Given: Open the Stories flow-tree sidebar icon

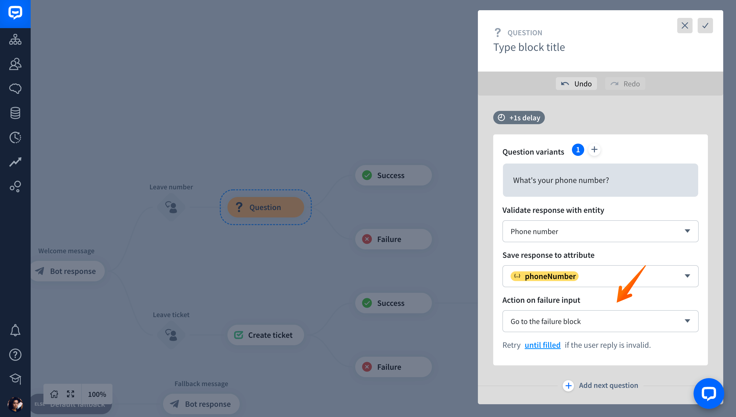Looking at the screenshot, I should coord(15,40).
